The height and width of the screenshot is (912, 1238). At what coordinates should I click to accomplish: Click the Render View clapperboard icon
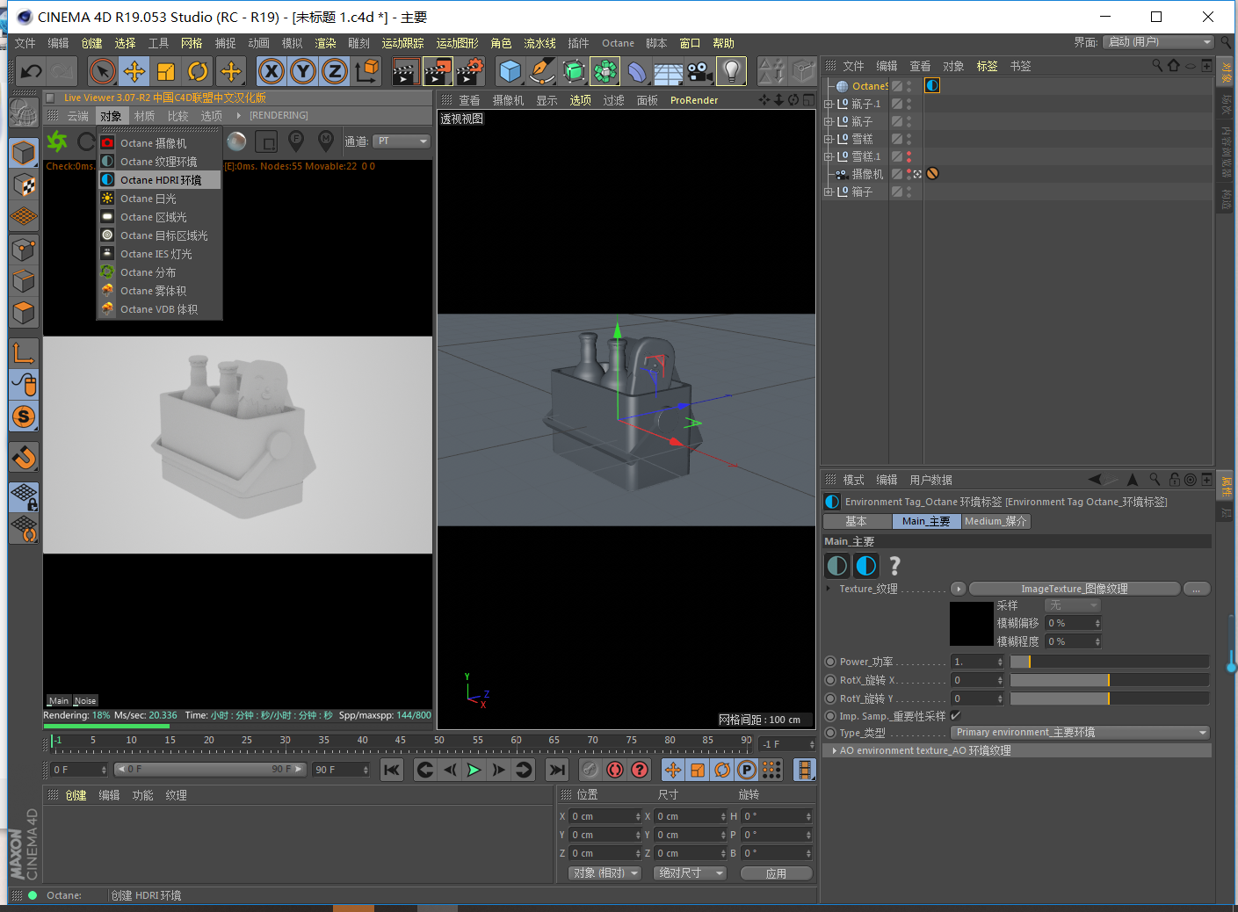[405, 71]
